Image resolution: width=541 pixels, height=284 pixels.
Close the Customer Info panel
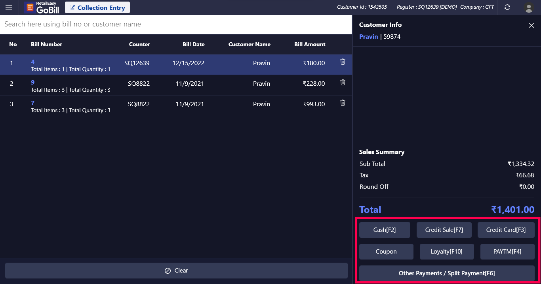coord(531,25)
